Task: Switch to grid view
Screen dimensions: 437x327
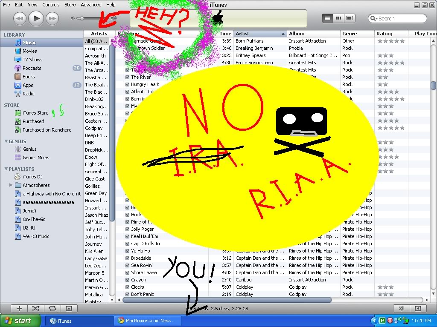Action: tap(338, 18)
